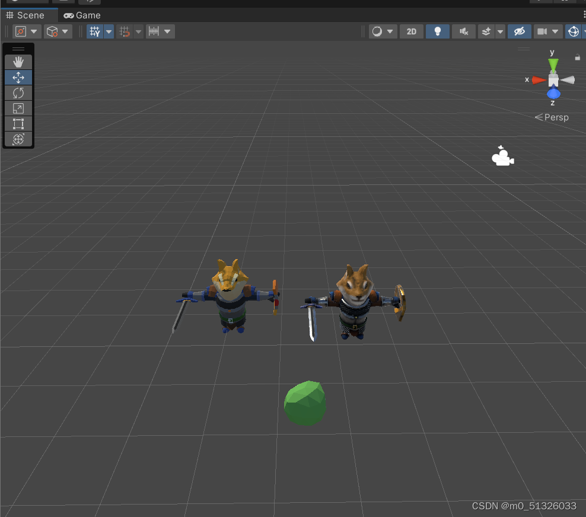Select the Transform tool

click(x=18, y=139)
